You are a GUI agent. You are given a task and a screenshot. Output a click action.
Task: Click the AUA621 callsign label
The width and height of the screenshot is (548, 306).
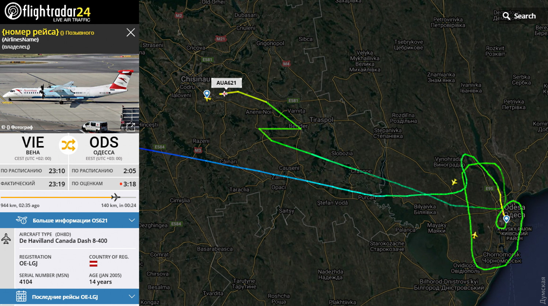click(226, 83)
